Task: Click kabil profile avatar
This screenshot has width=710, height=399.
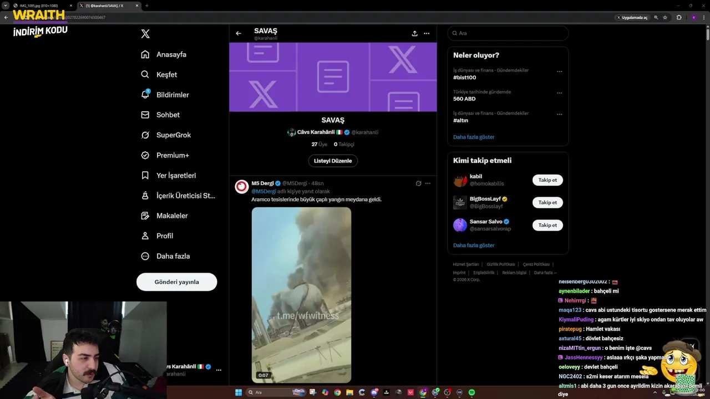Action: point(460,180)
